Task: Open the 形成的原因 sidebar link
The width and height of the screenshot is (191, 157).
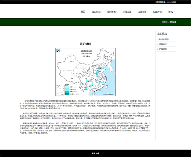Action: 164,39
